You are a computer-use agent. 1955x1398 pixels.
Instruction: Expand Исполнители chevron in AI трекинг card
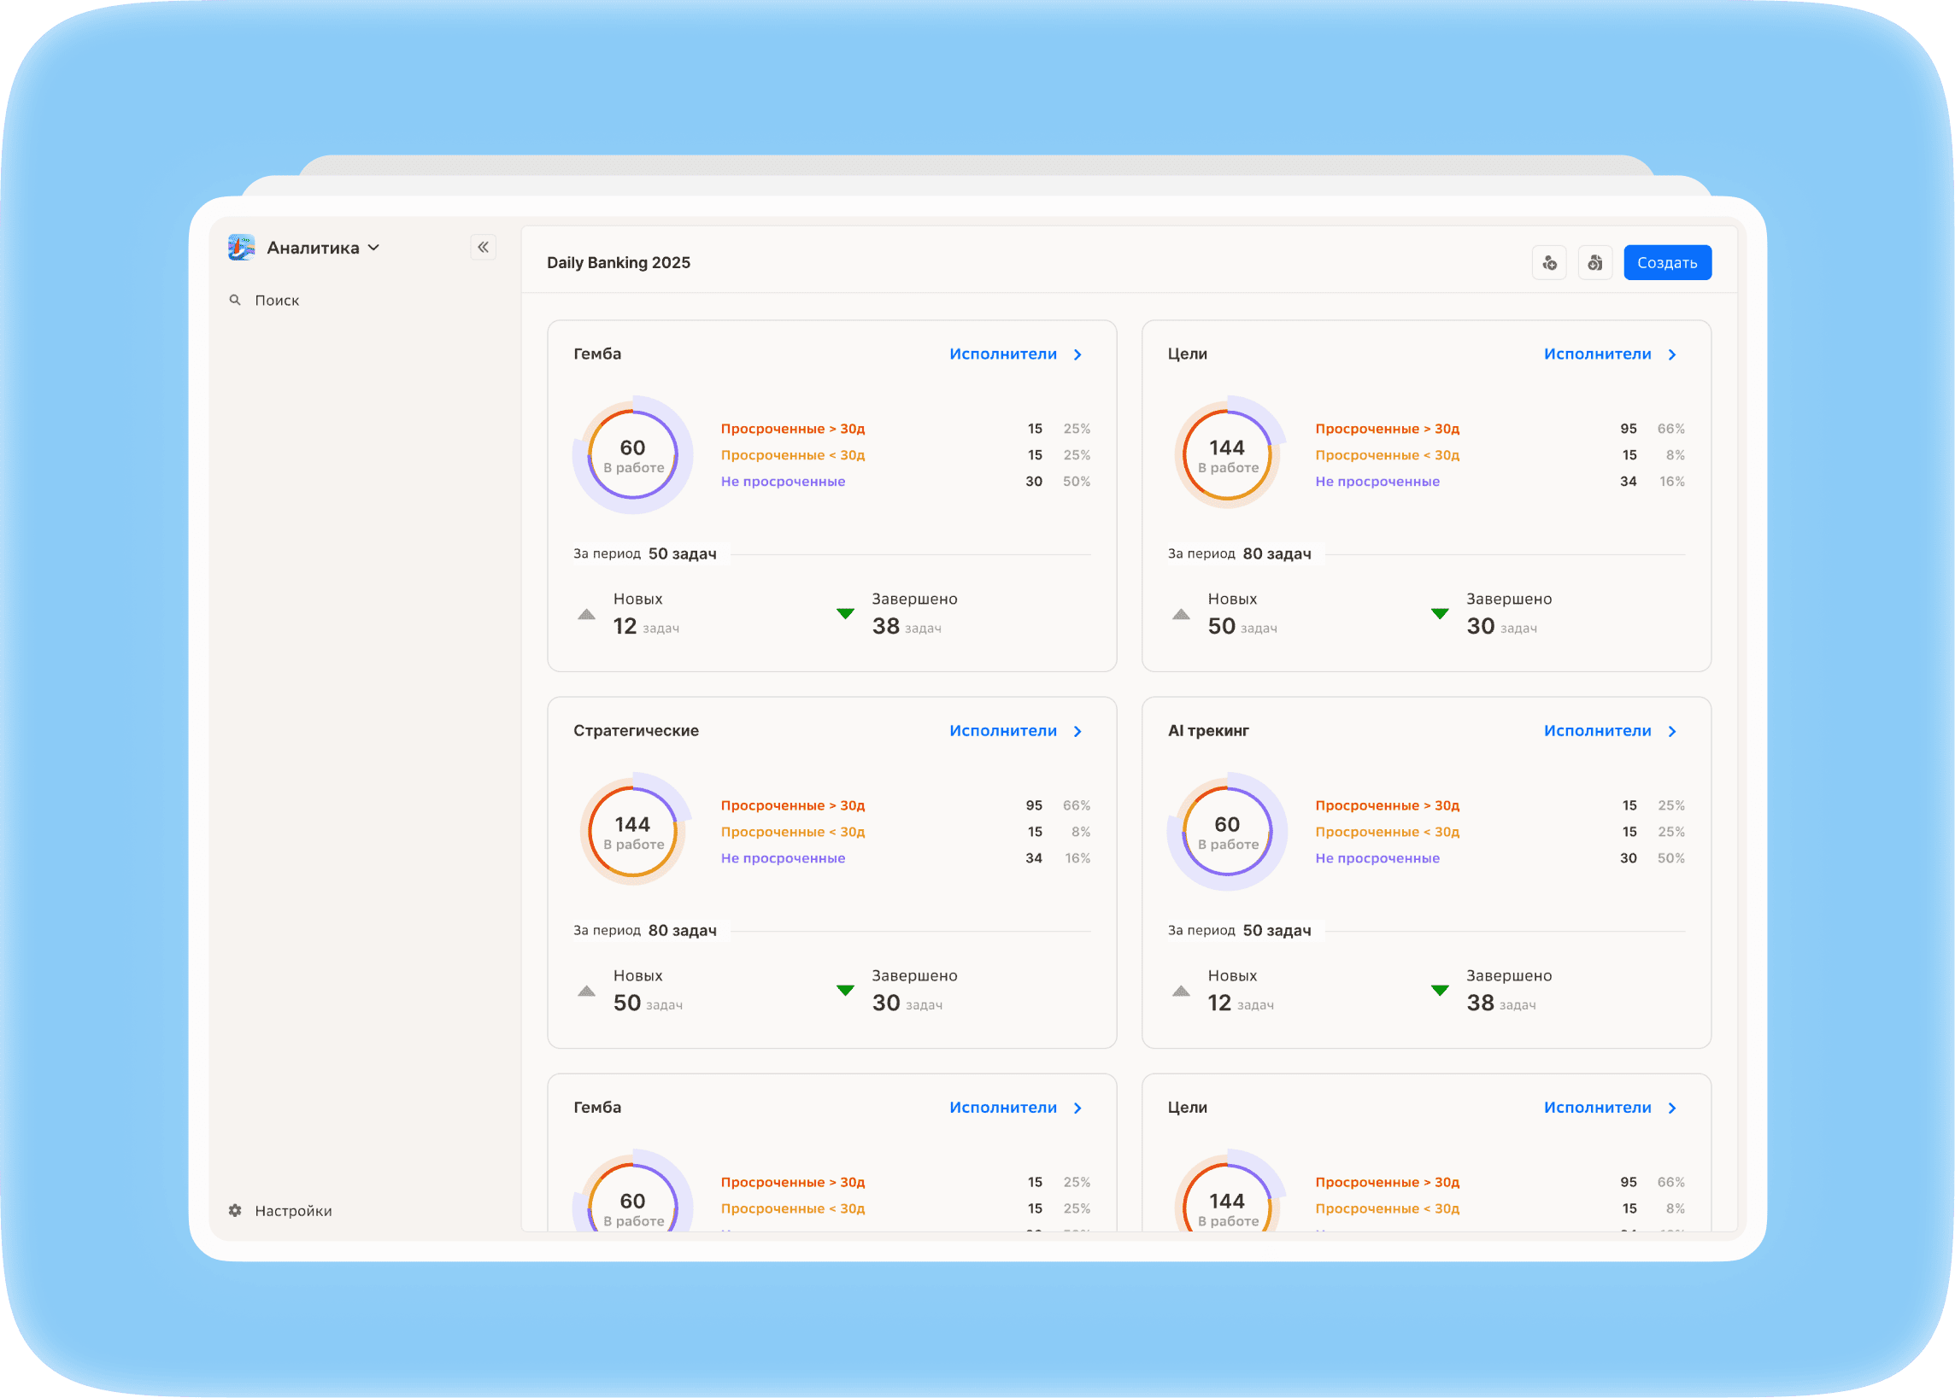(x=1671, y=731)
